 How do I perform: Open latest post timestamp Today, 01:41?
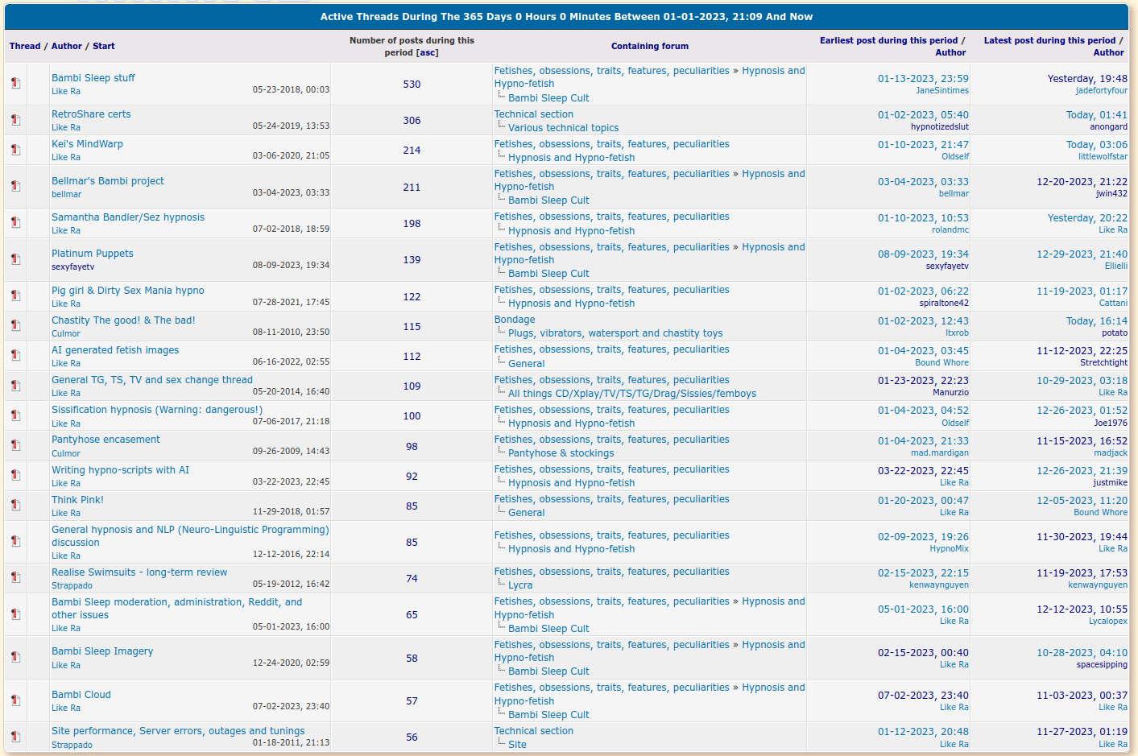[x=1096, y=115]
